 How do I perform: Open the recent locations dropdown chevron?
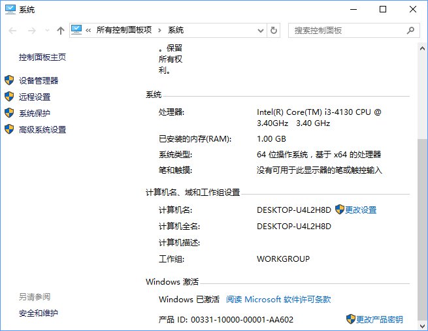tap(47, 31)
